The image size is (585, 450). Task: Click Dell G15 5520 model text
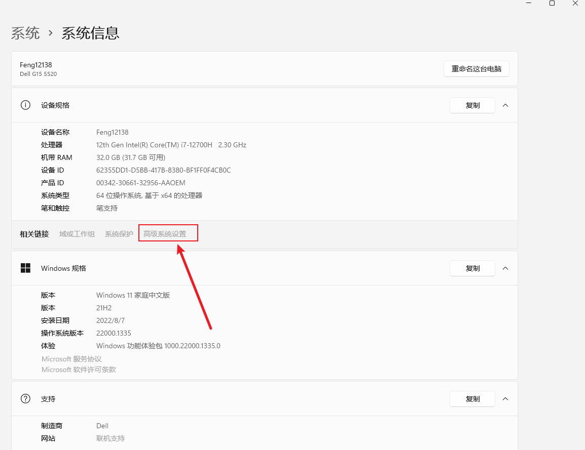point(39,74)
